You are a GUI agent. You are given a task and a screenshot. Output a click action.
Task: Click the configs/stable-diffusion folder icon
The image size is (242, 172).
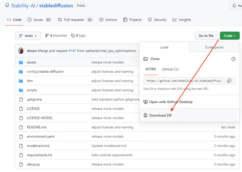click(x=21, y=72)
